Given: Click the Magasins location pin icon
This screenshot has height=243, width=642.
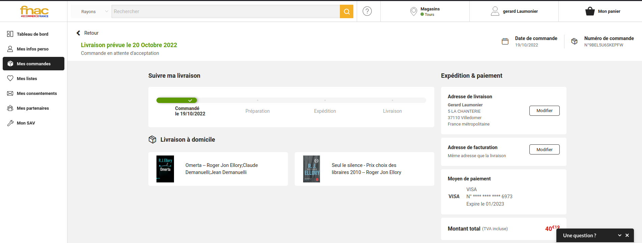Looking at the screenshot, I should (413, 11).
